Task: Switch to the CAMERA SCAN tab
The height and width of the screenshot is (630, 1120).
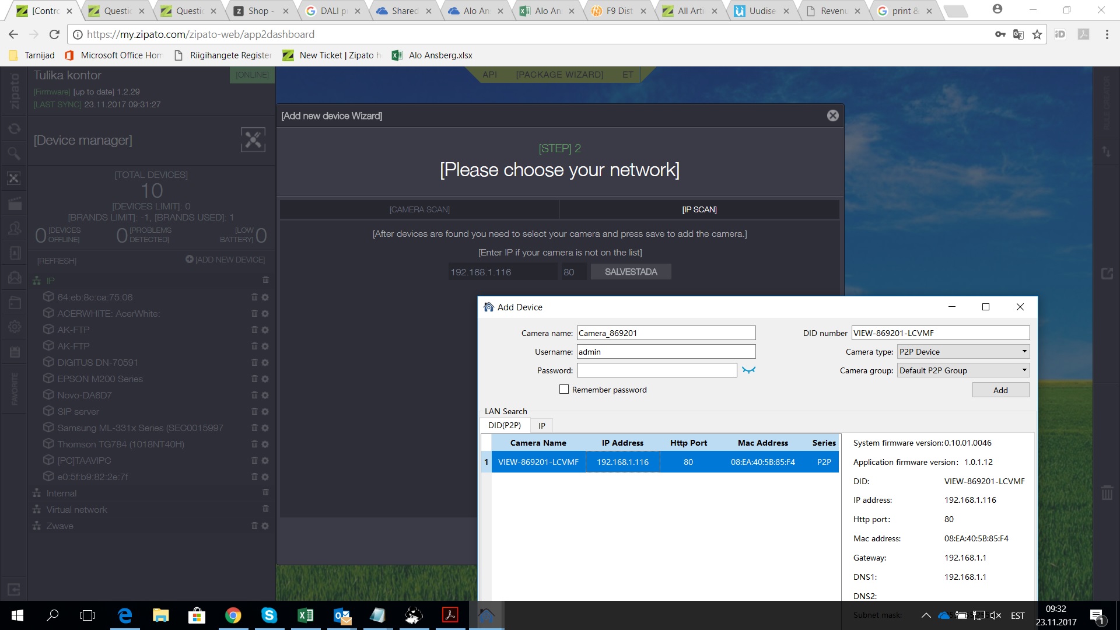Action: click(419, 209)
